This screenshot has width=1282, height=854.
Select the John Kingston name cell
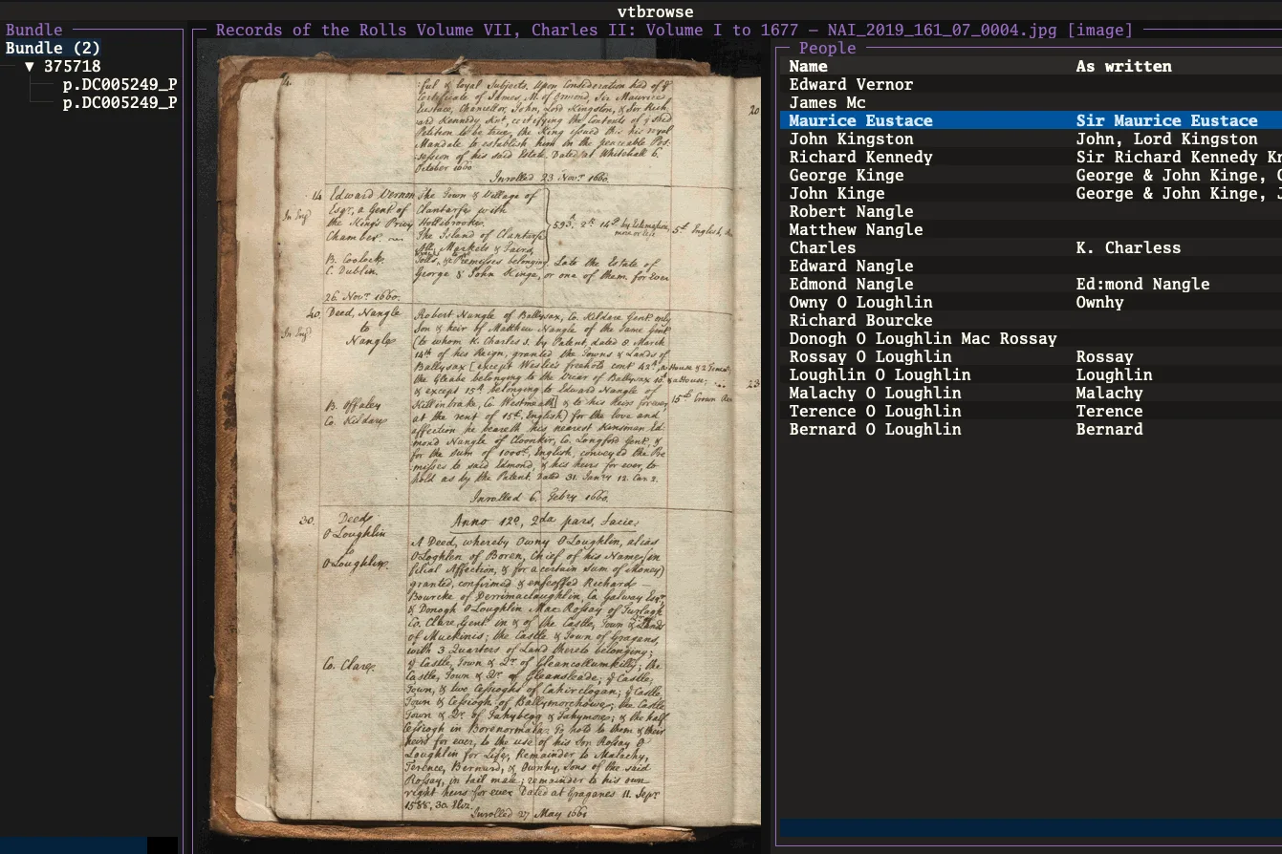tap(851, 139)
